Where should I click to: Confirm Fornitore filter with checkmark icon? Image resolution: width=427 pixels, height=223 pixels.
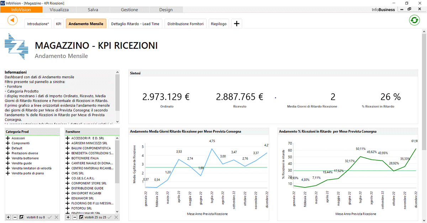(x=110, y=217)
